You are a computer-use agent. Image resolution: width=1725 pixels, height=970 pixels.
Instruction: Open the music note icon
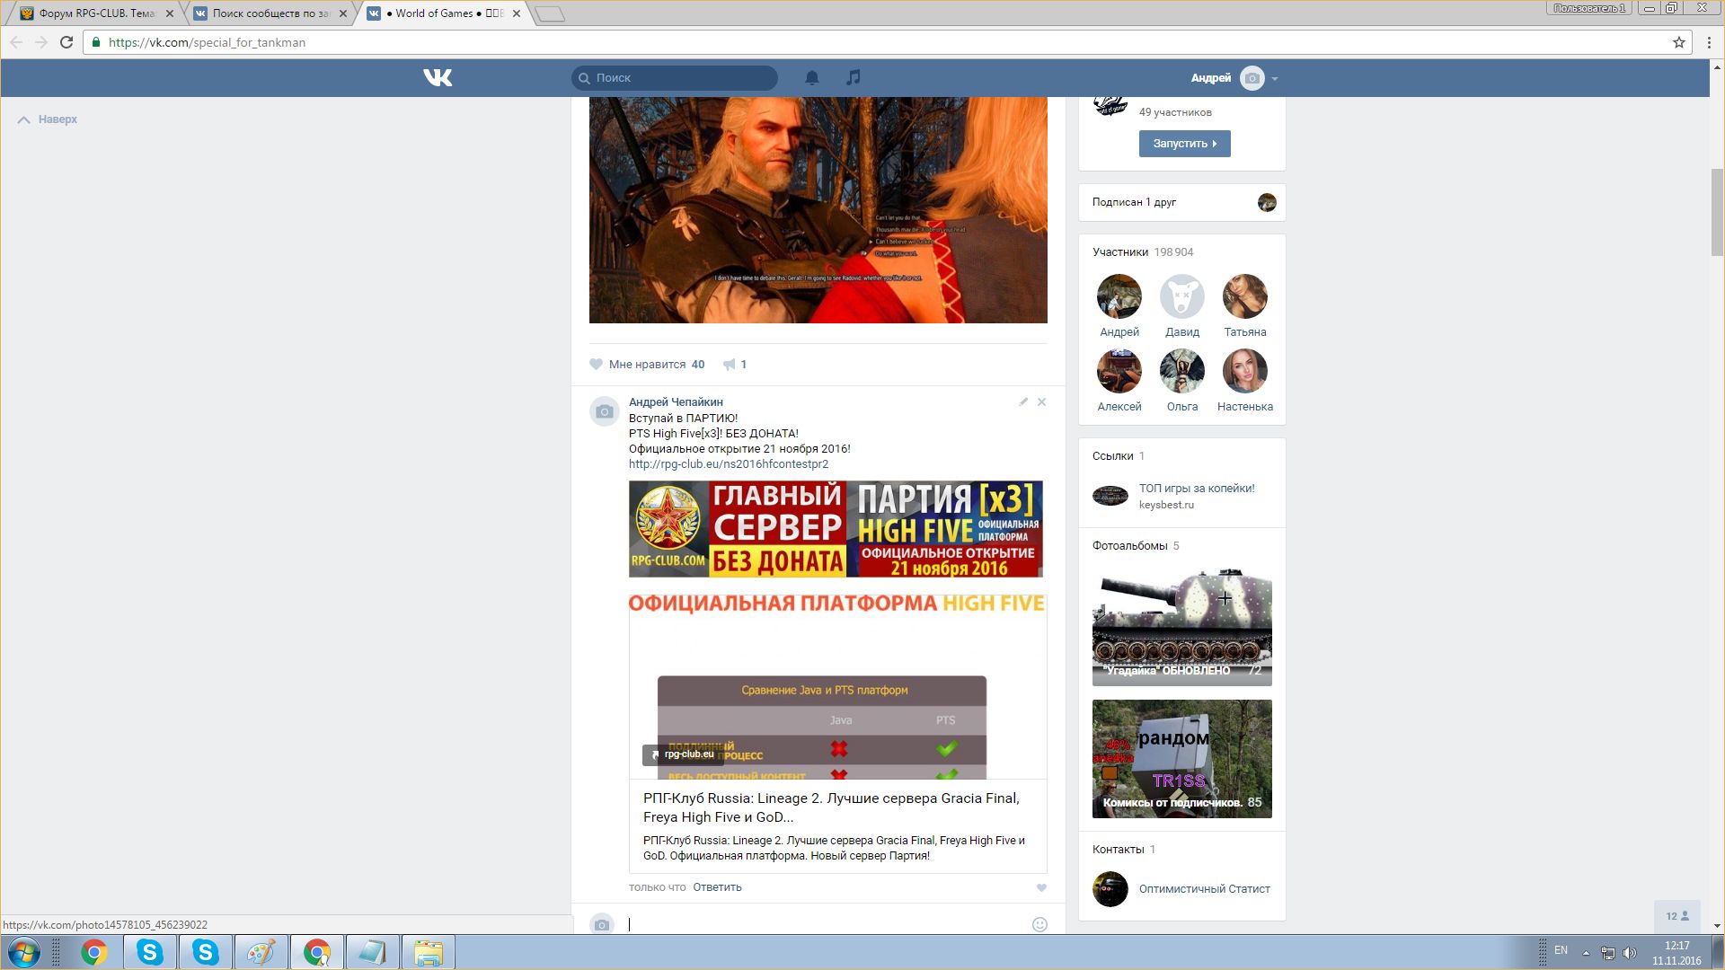(854, 78)
